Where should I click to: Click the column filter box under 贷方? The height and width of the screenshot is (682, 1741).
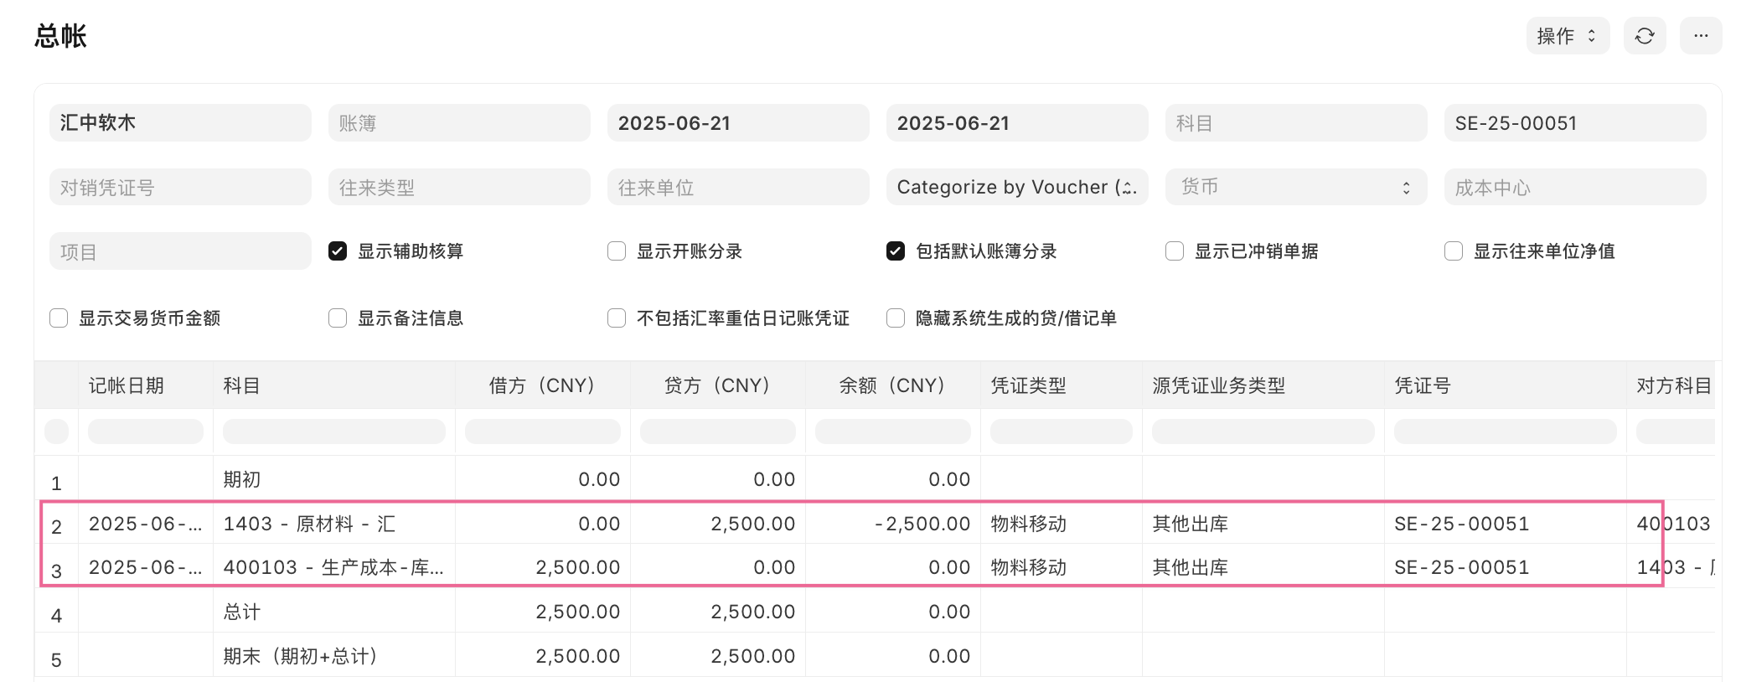pyautogui.click(x=718, y=431)
